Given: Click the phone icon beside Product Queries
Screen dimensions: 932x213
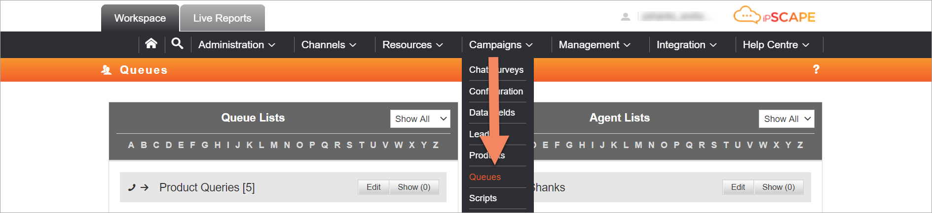Looking at the screenshot, I should pyautogui.click(x=132, y=187).
